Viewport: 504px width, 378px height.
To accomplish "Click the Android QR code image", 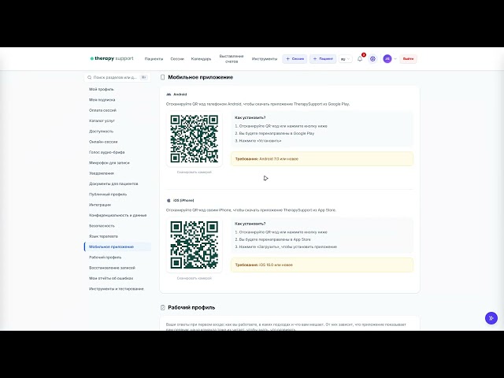I will click(195, 139).
